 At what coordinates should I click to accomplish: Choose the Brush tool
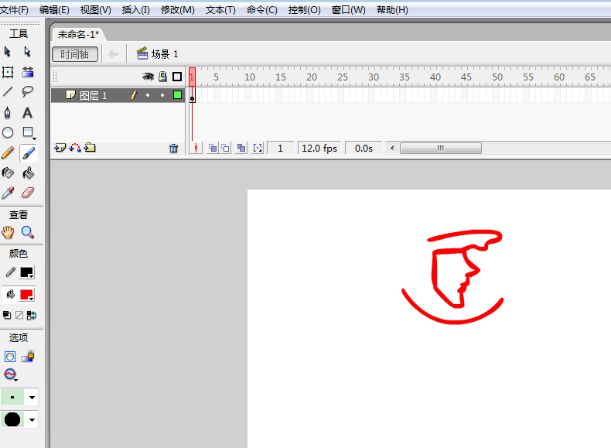point(28,152)
